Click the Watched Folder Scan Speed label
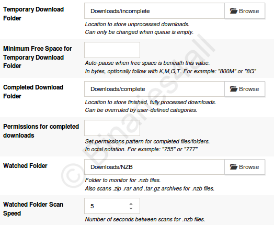The width and height of the screenshot is (274, 225). [33, 209]
